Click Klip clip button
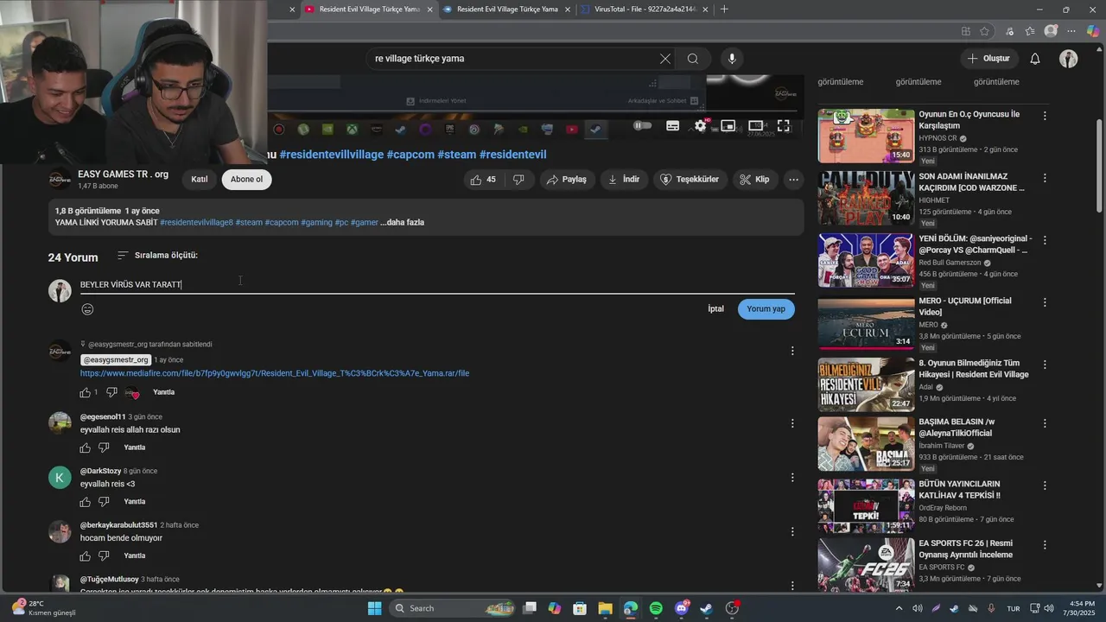 click(x=754, y=180)
